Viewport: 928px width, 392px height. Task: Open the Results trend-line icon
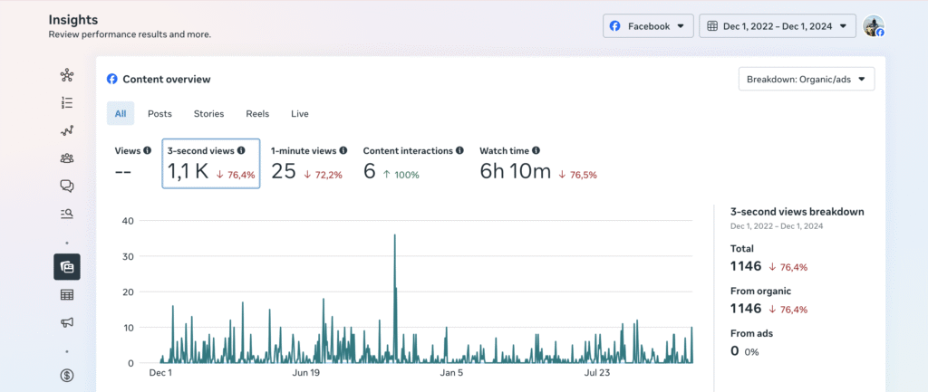[66, 130]
